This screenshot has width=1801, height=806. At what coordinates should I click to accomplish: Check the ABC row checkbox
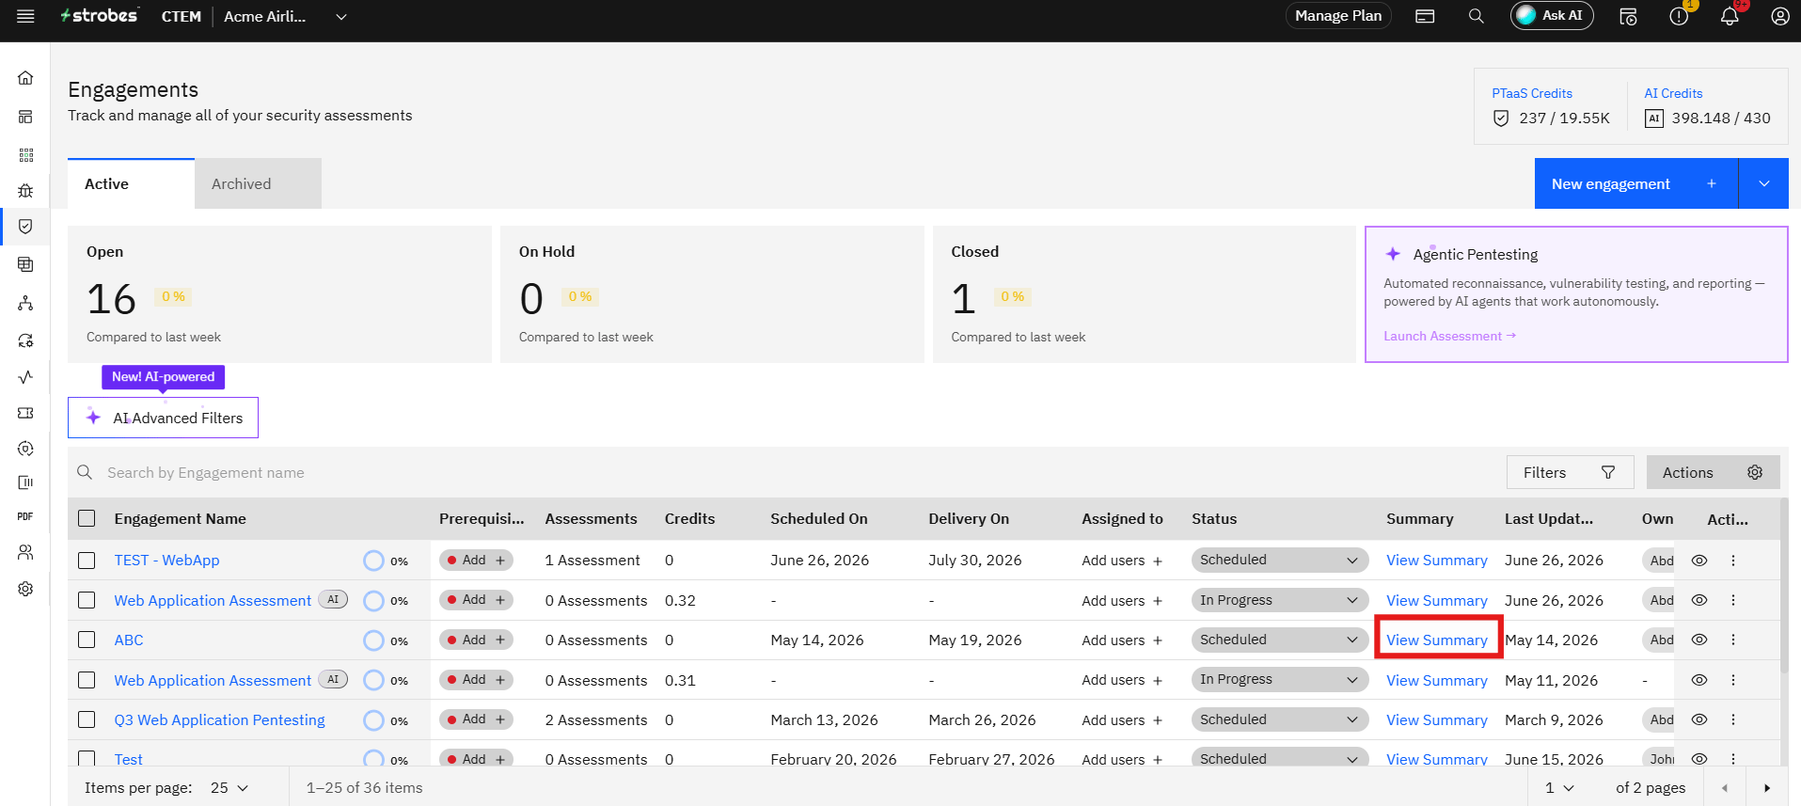coord(87,640)
